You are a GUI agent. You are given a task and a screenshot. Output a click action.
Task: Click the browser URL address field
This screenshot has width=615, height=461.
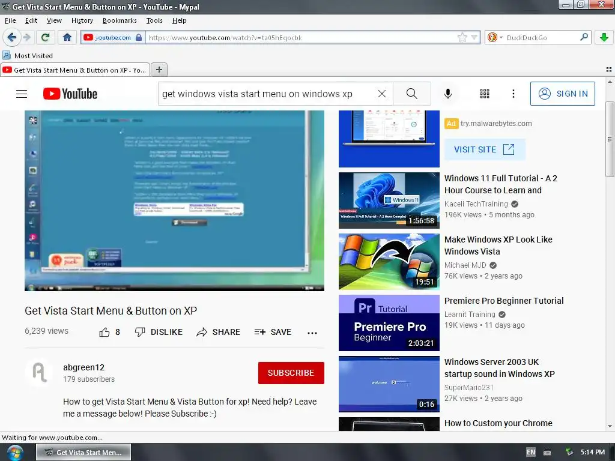[300, 38]
